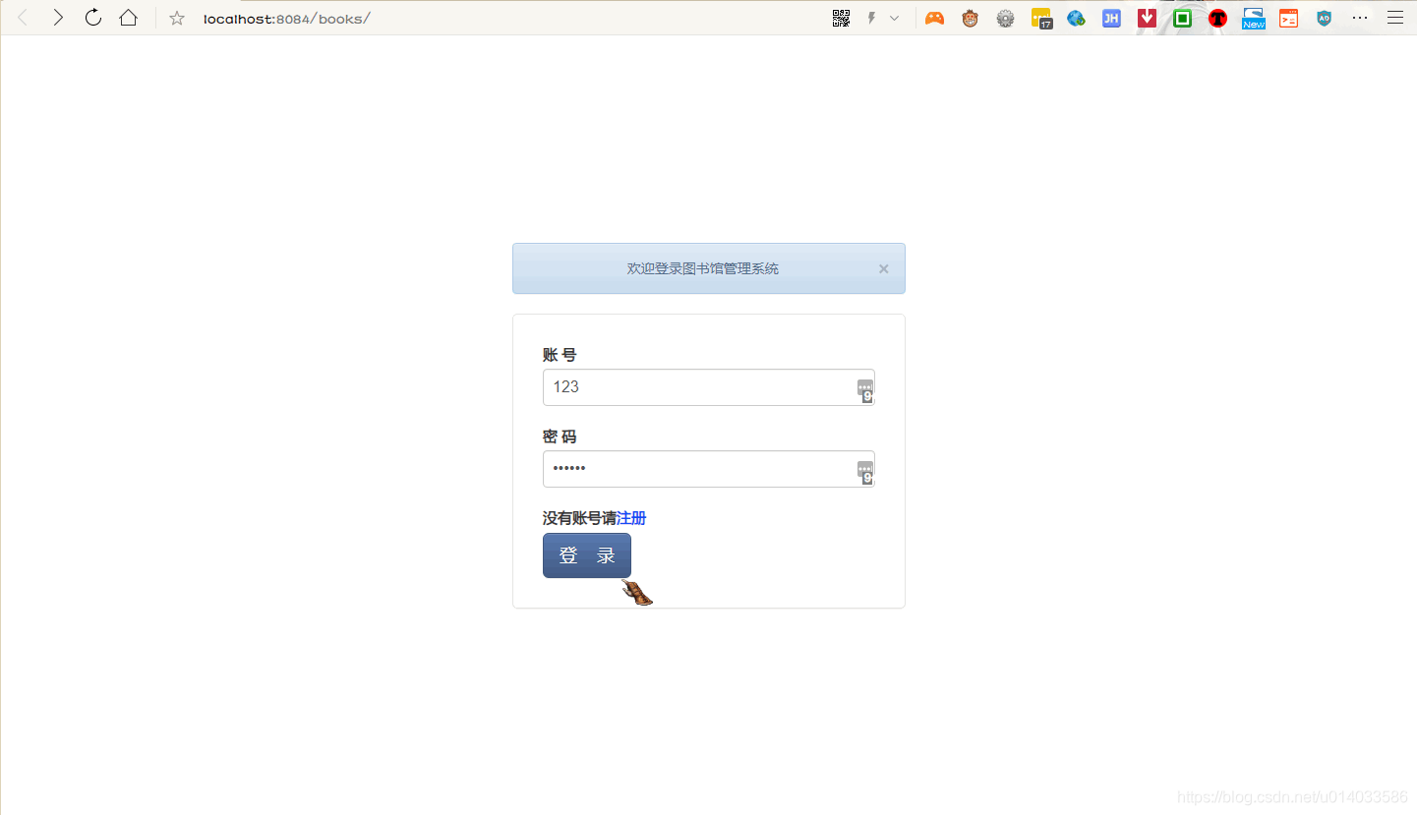
Task: Open the browser home page icon
Action: (x=128, y=18)
